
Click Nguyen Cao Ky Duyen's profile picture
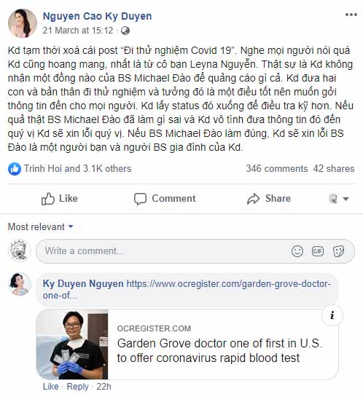click(23, 23)
